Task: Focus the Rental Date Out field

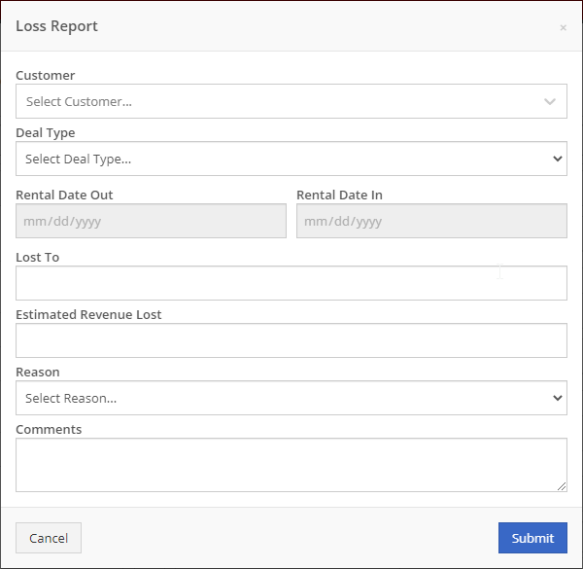Action: (151, 221)
